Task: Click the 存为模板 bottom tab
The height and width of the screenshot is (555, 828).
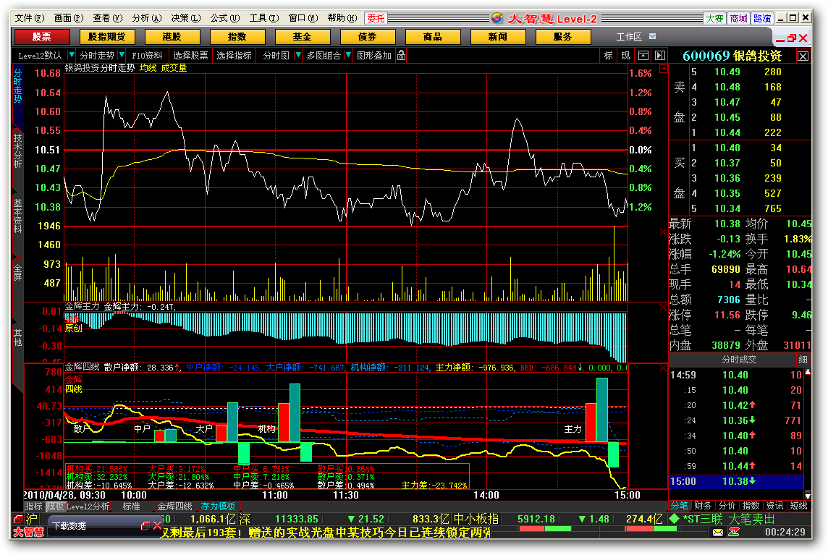Action: click(x=218, y=507)
